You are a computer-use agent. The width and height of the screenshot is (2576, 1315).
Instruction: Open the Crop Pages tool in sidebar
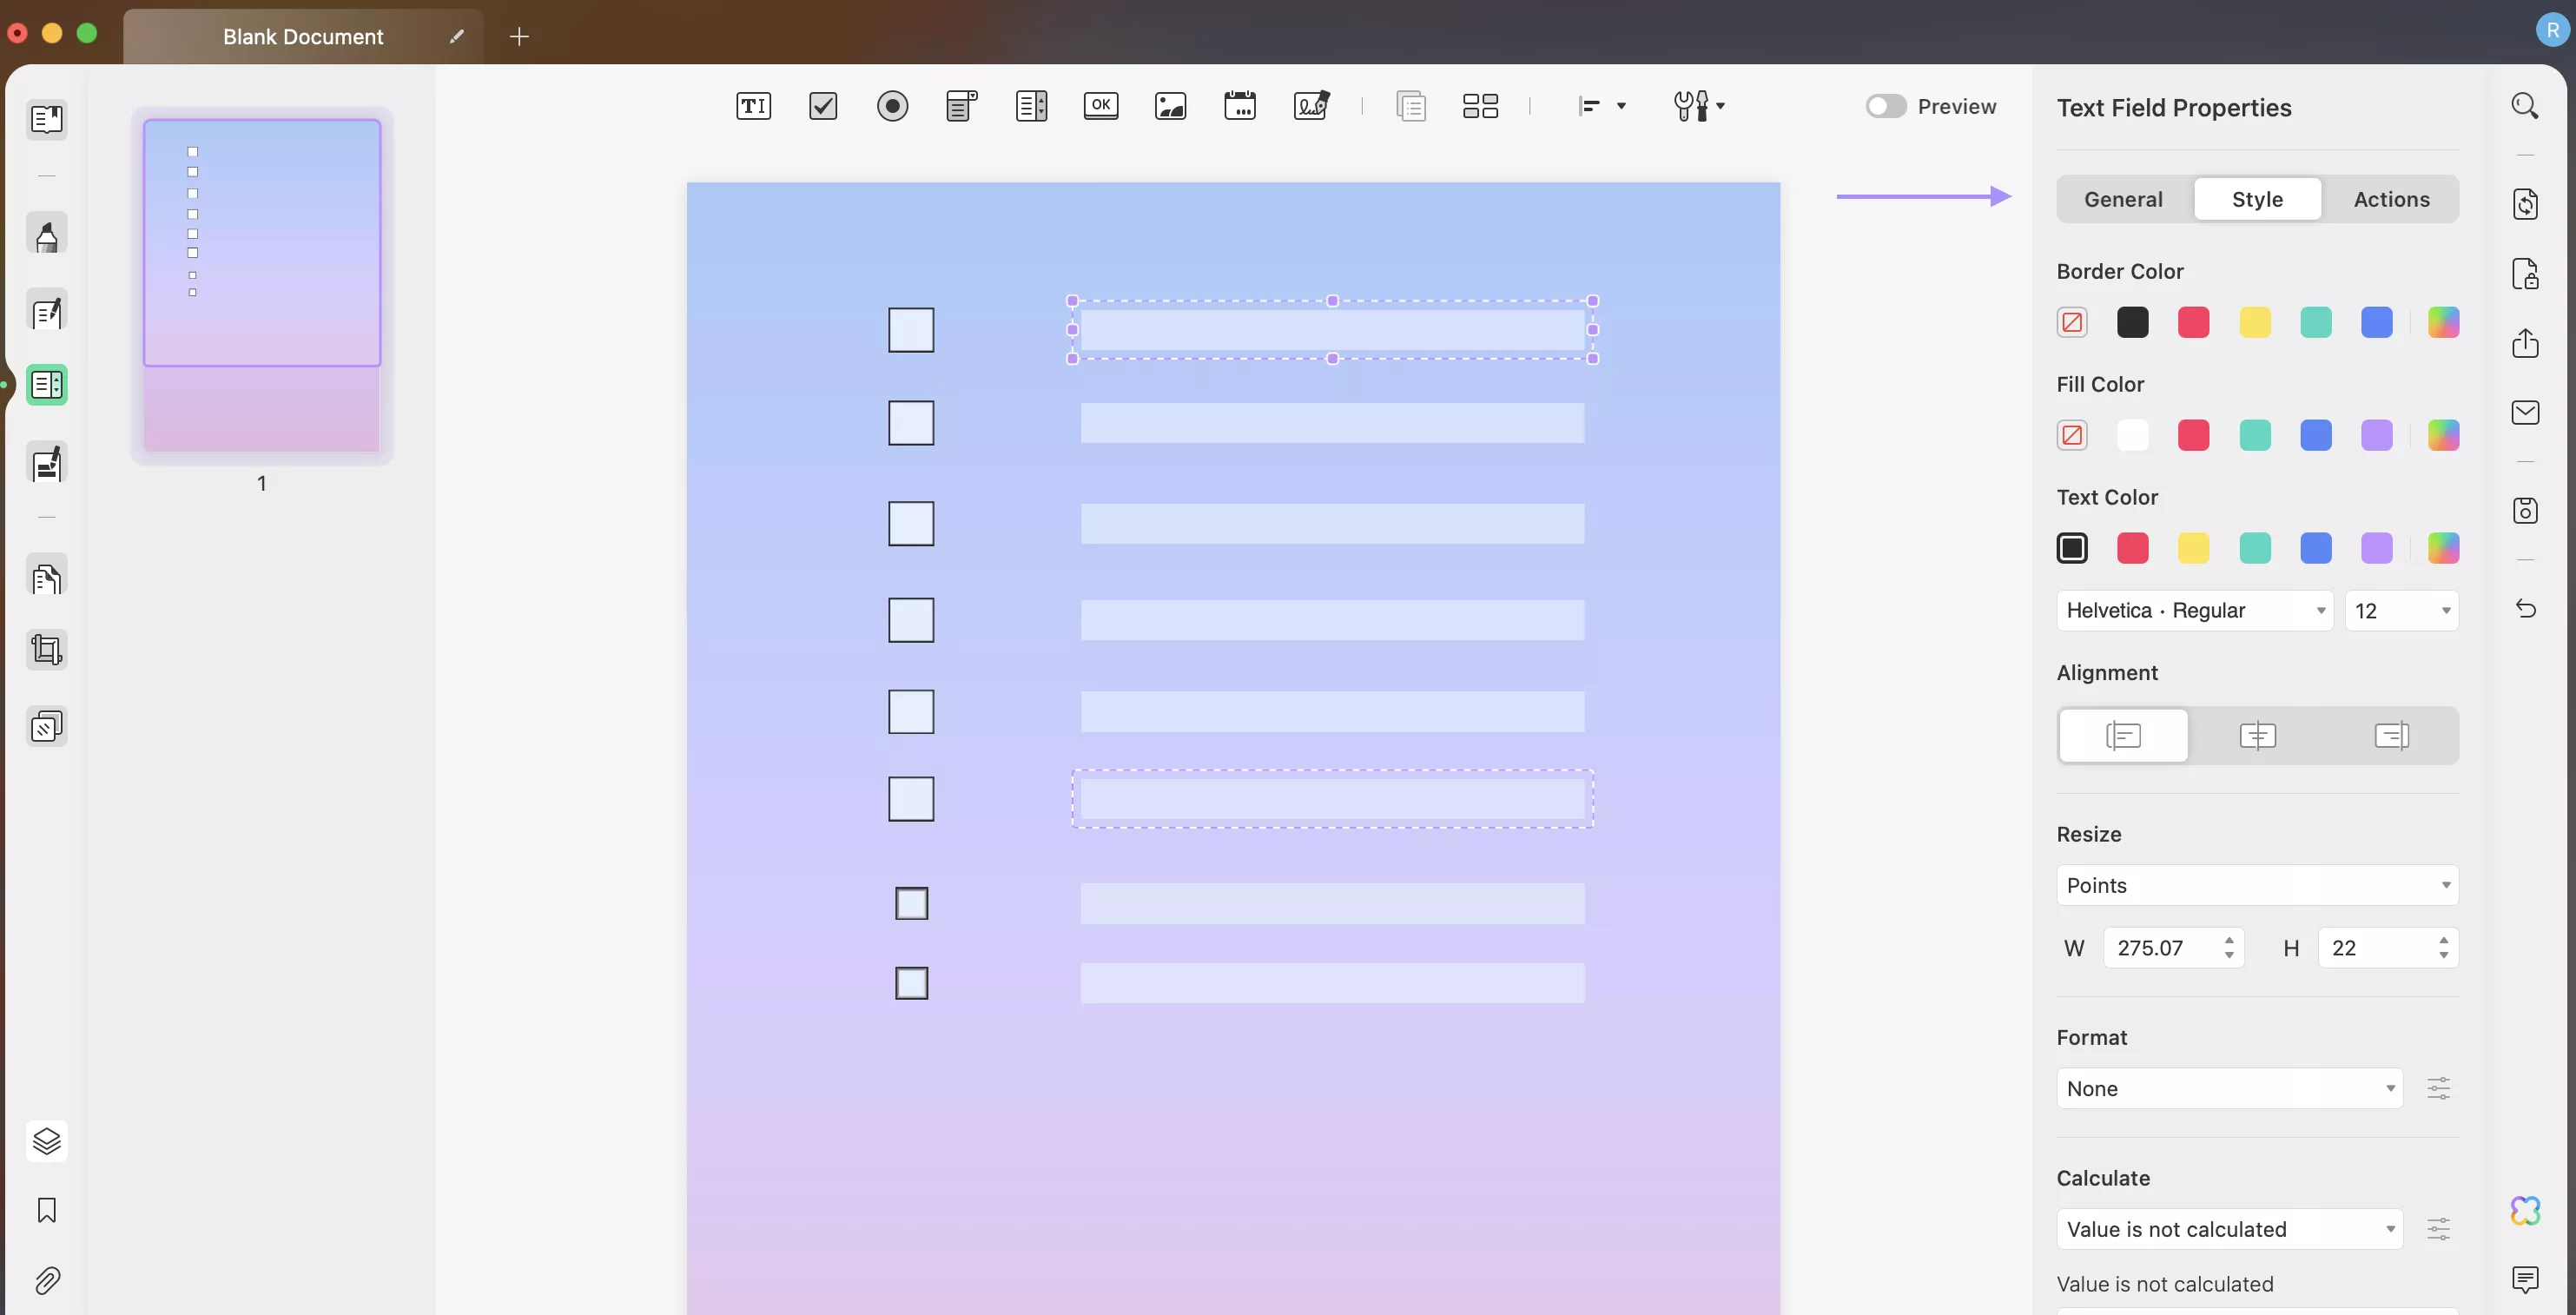47,650
